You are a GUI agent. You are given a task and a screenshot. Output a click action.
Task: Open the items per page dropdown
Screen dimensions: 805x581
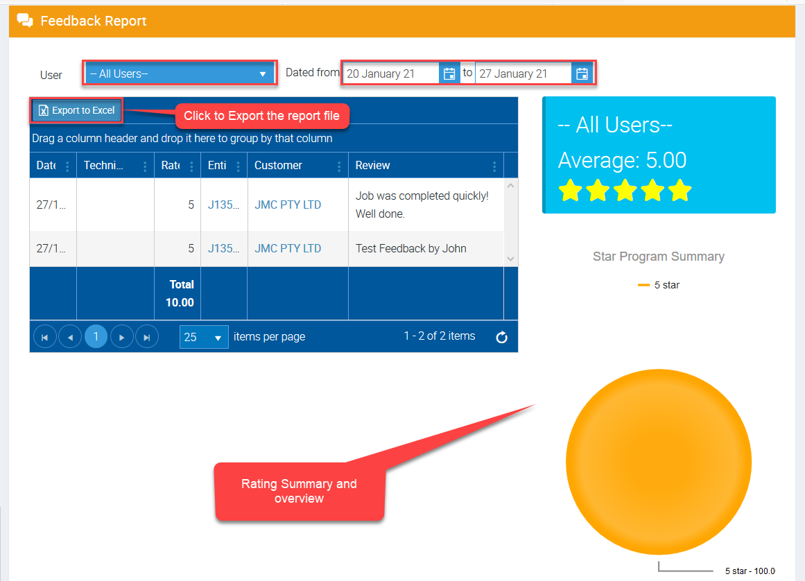(204, 337)
